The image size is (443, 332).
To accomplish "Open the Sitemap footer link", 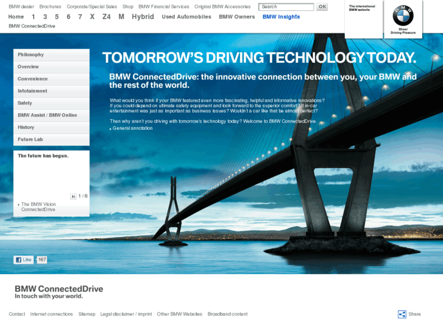I will point(87,314).
